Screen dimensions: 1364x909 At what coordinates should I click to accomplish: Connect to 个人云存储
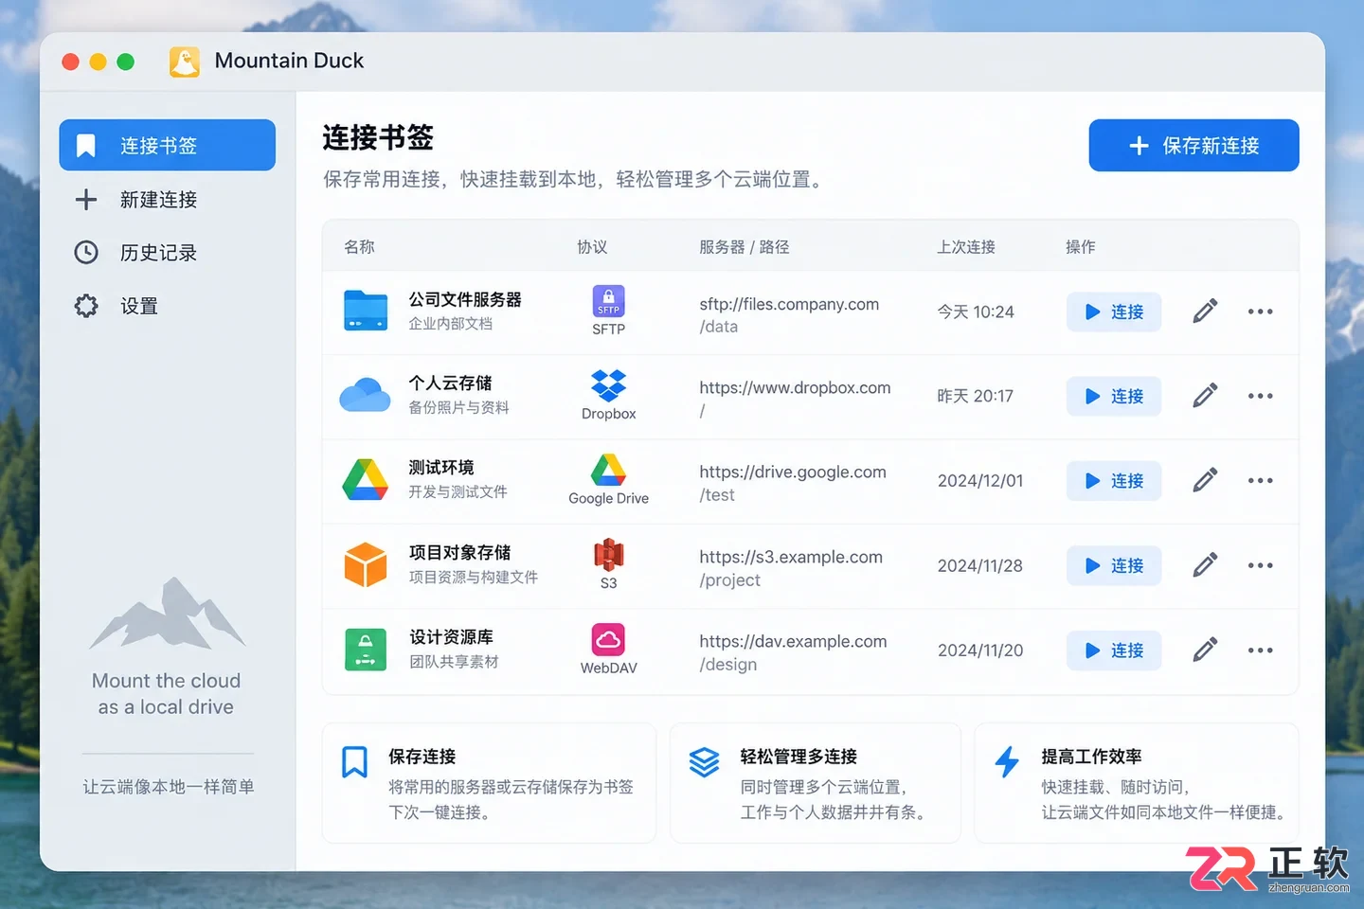click(1114, 396)
